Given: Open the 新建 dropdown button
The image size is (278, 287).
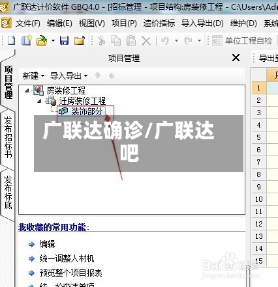Looking at the screenshot, I should (33, 75).
